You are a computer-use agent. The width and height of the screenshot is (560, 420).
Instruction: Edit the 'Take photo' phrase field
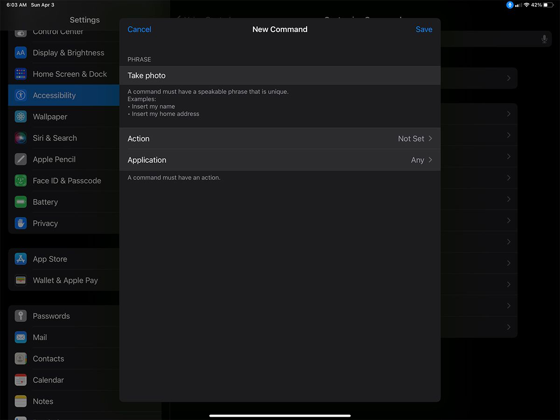pyautogui.click(x=280, y=75)
